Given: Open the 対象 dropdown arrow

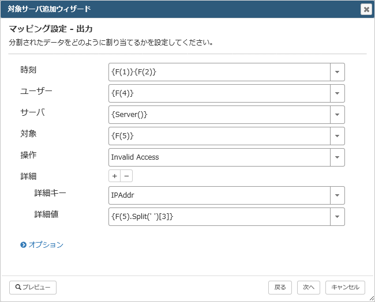Looking at the screenshot, I should 337,136.
